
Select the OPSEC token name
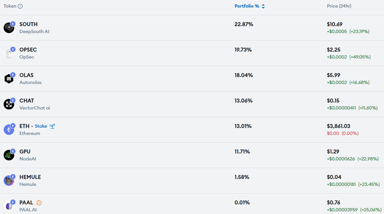coord(28,50)
